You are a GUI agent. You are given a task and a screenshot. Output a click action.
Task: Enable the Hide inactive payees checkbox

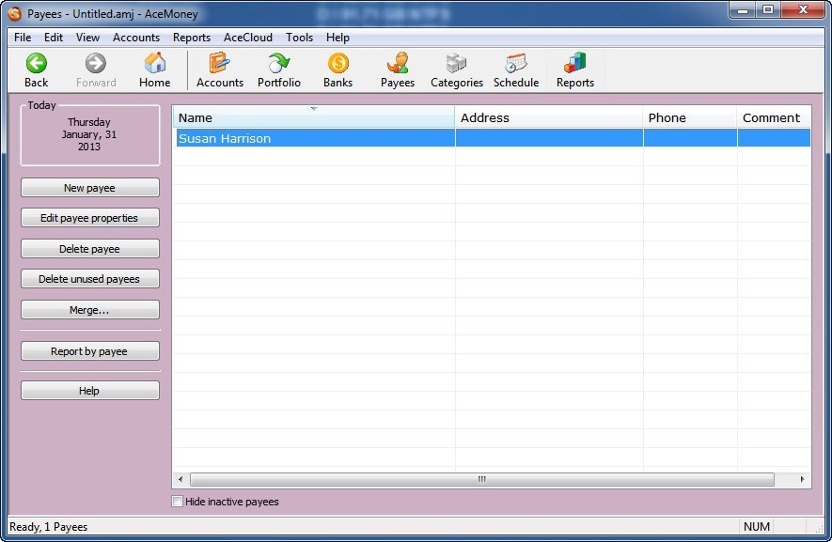(176, 502)
